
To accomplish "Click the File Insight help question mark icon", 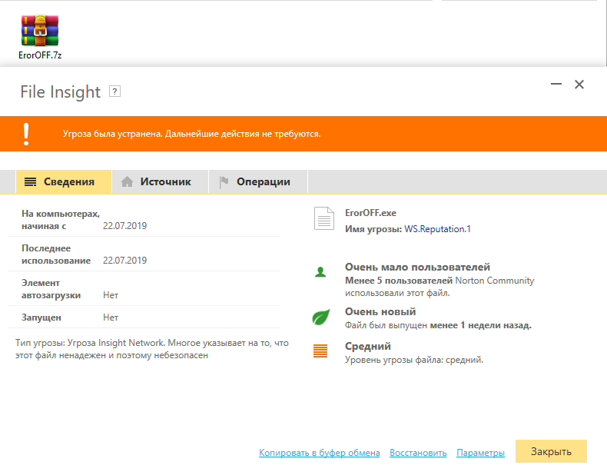I will tap(114, 91).
